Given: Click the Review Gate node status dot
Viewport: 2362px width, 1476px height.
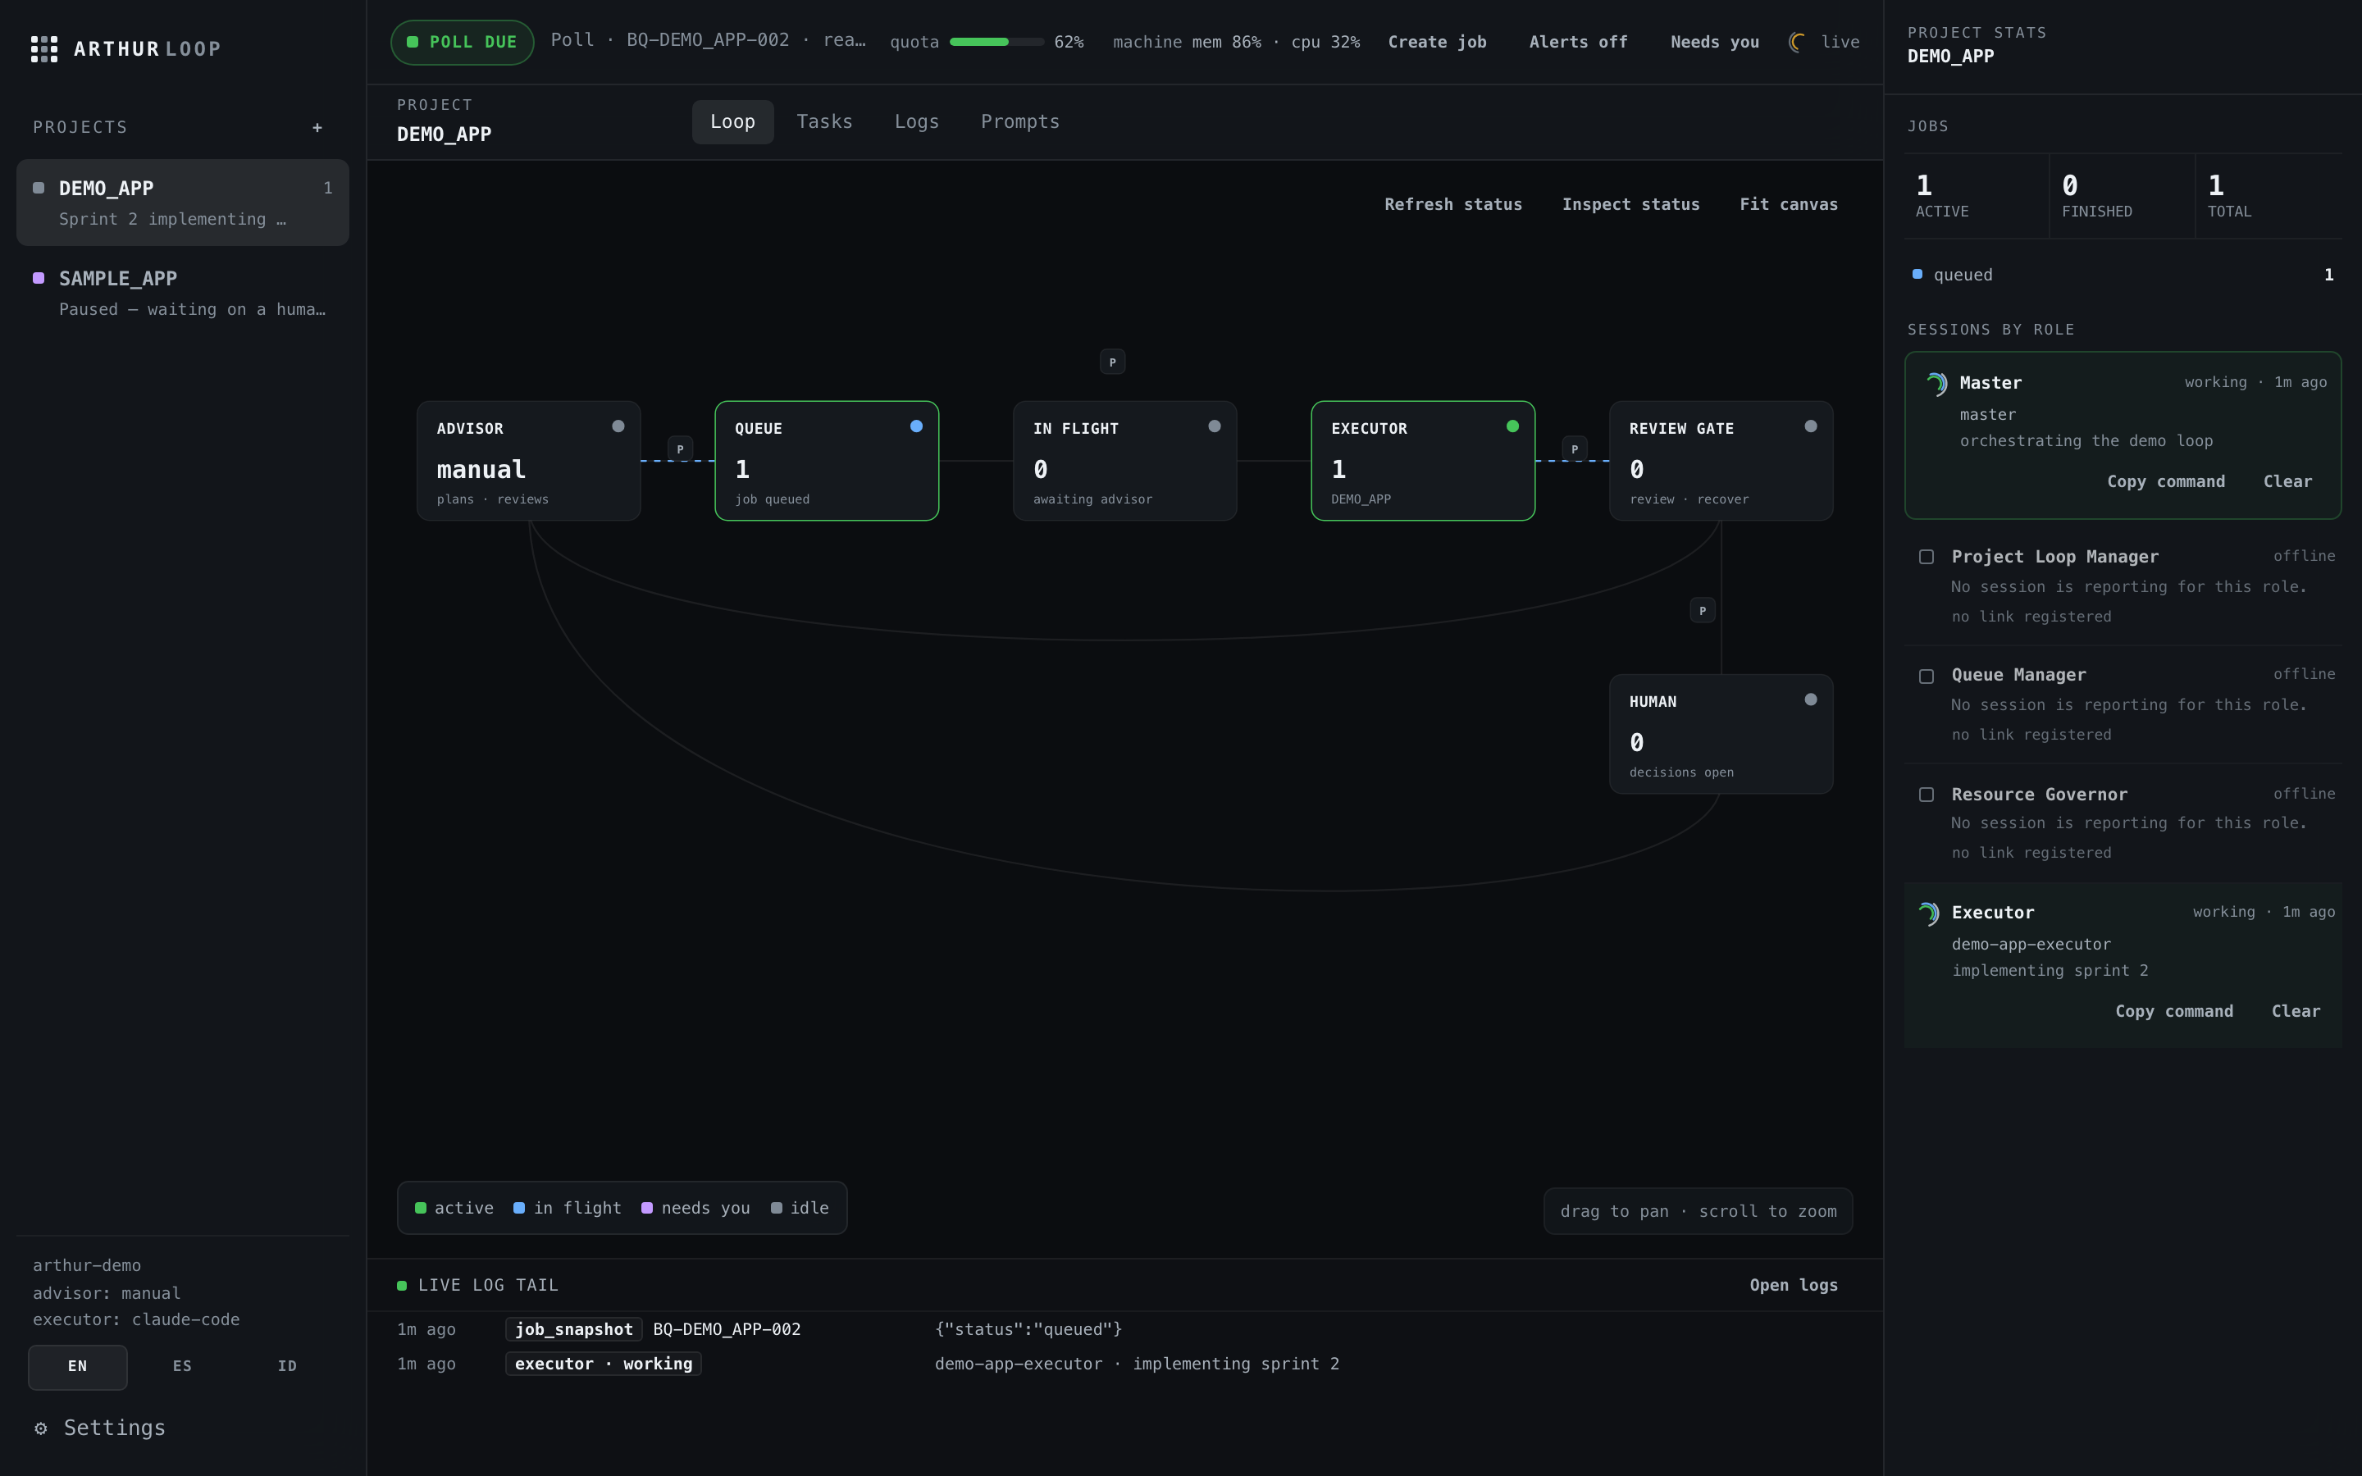Looking at the screenshot, I should [1811, 426].
